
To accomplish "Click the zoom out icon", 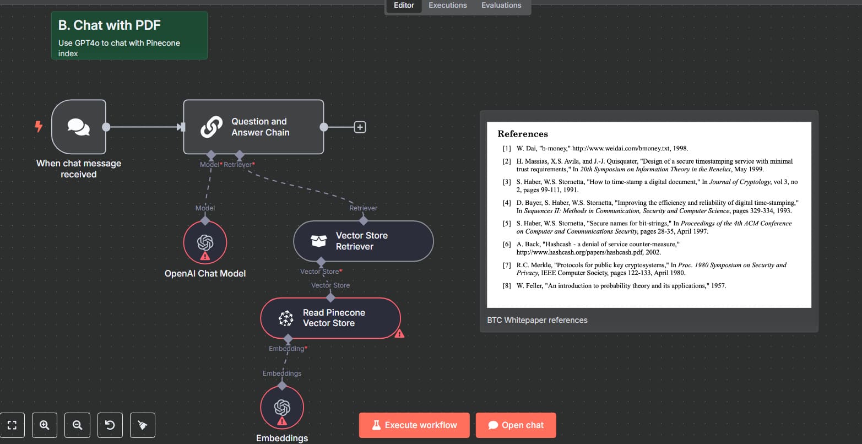I will (77, 425).
